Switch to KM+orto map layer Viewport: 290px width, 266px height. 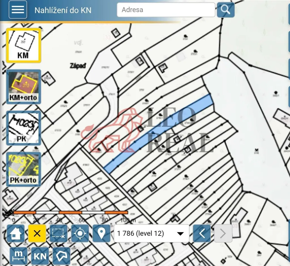[x=24, y=87]
